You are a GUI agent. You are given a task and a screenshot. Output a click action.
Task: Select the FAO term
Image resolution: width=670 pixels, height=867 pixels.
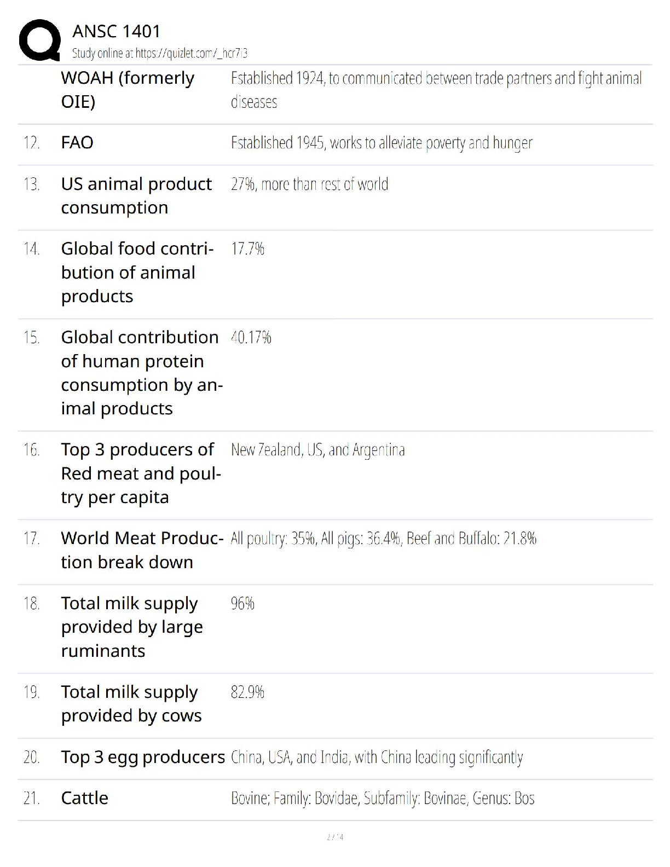point(77,143)
